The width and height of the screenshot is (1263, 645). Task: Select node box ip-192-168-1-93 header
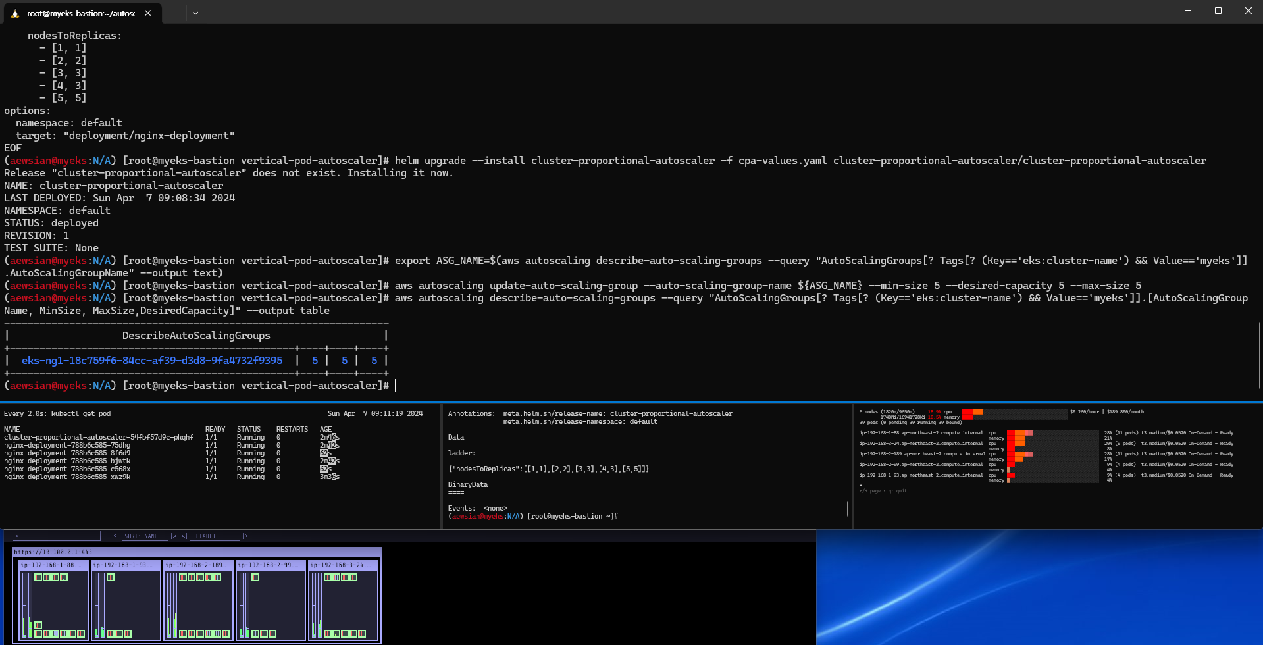[x=124, y=565]
